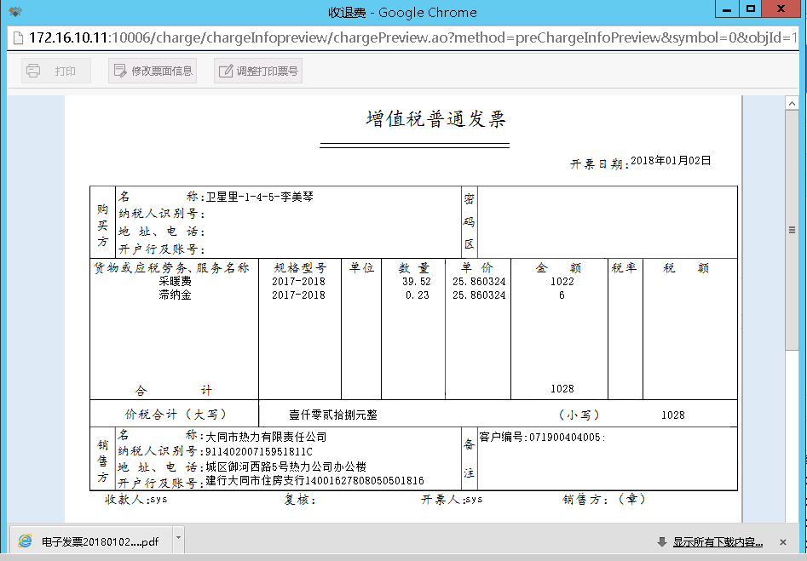
Task: Close the downloads bar with the X
Action: (781, 541)
